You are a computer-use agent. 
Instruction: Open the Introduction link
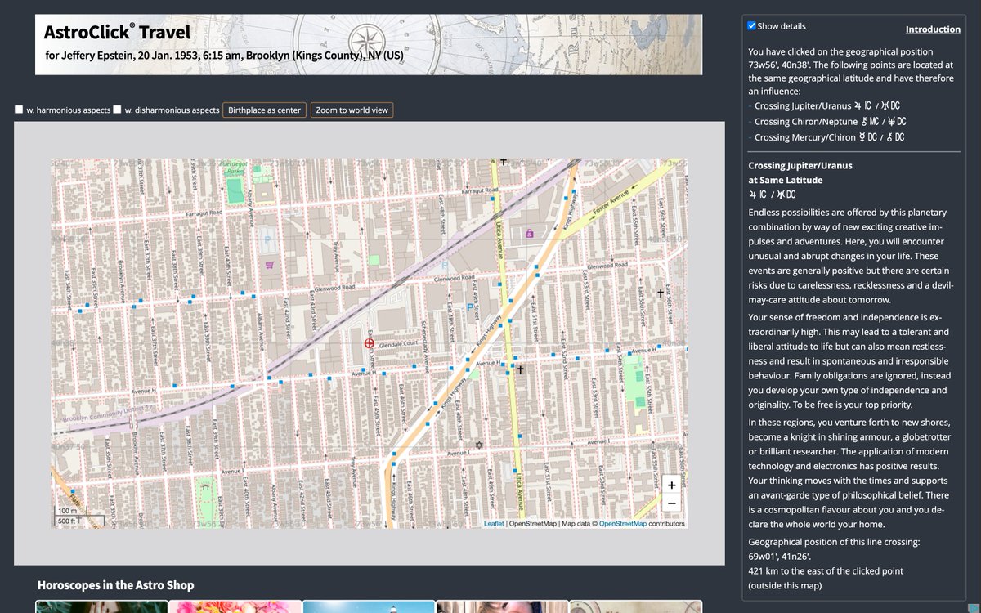coord(933,29)
